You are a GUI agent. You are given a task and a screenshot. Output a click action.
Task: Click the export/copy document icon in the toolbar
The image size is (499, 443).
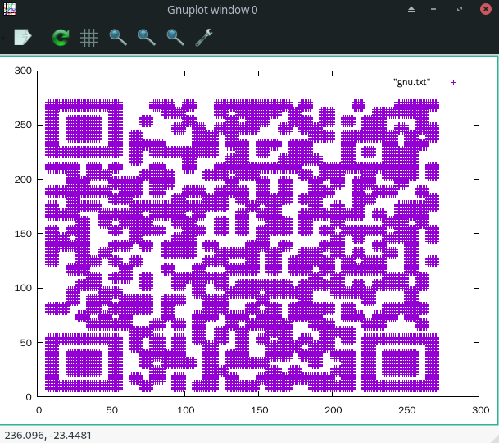pos(23,37)
